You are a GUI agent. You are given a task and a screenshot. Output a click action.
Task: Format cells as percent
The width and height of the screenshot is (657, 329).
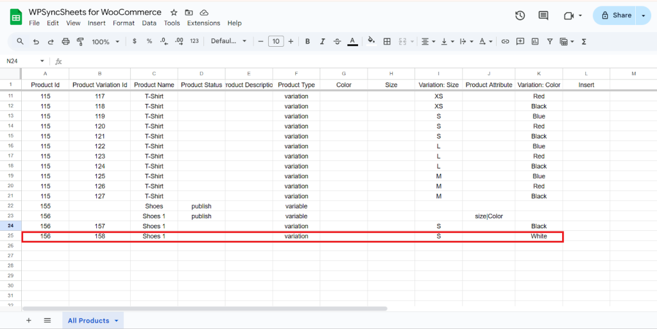pos(149,42)
